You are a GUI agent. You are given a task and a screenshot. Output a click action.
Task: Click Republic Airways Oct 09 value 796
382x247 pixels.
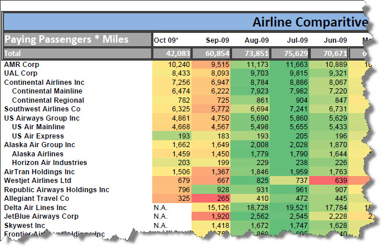click(x=172, y=190)
